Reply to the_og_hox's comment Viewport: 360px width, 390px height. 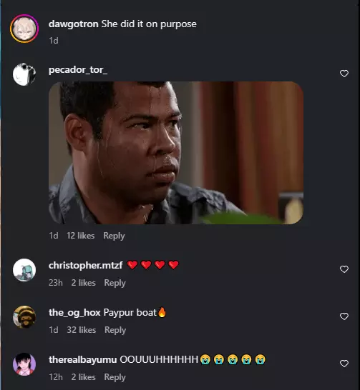(115, 330)
